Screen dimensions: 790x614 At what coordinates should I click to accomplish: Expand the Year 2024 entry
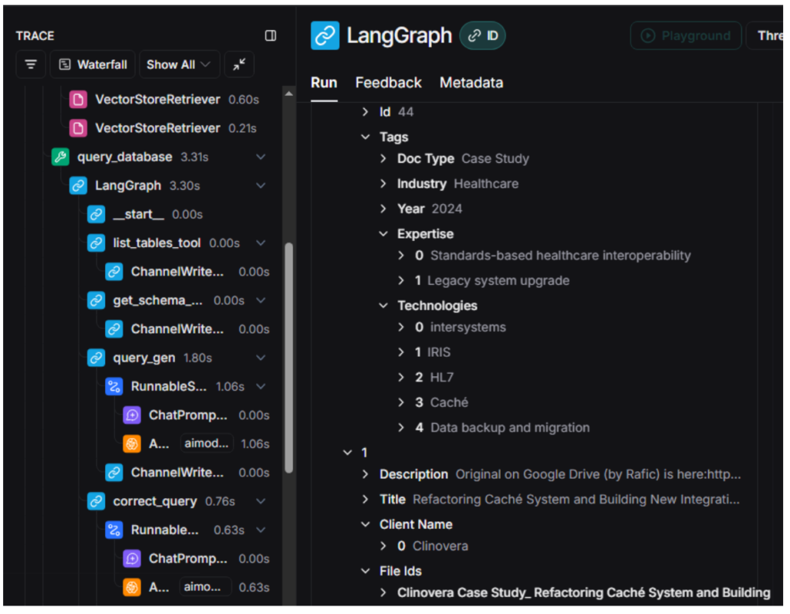pyautogui.click(x=383, y=209)
